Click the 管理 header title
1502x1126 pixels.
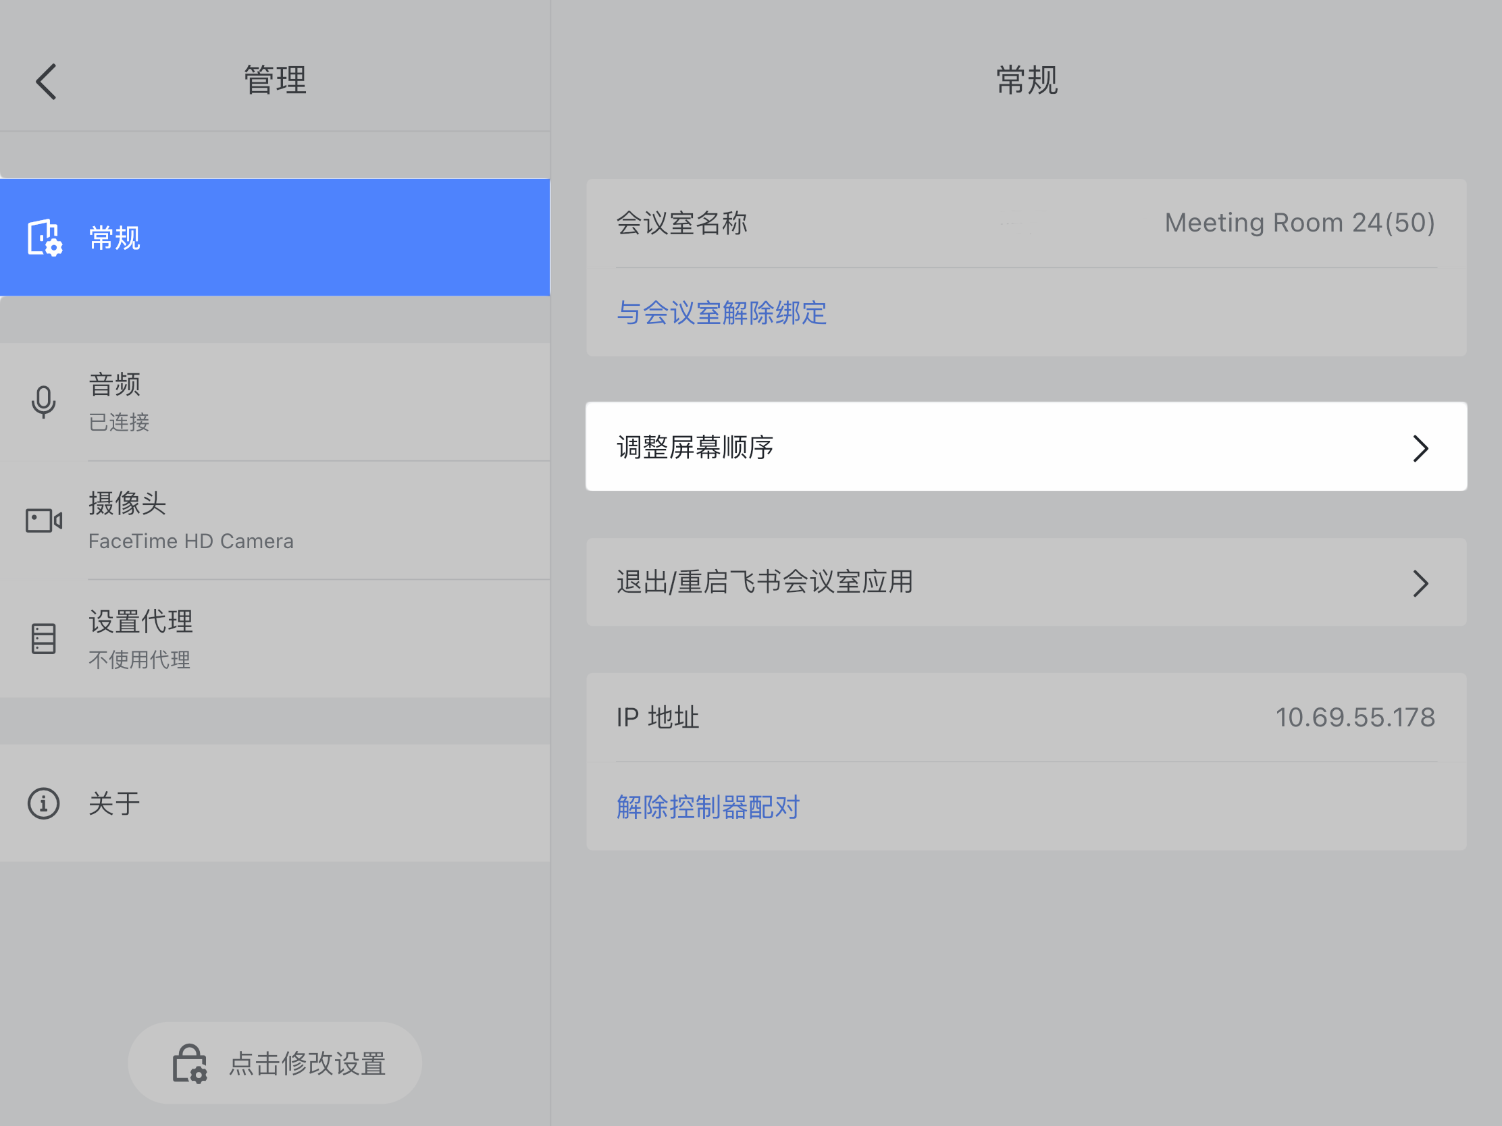tap(275, 81)
